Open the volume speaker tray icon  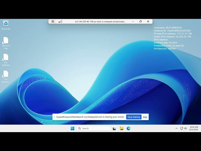click(x=185, y=128)
